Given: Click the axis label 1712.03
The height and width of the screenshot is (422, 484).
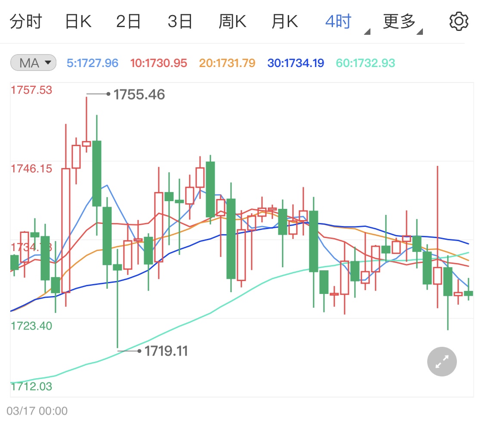Looking at the screenshot, I should tap(31, 386).
